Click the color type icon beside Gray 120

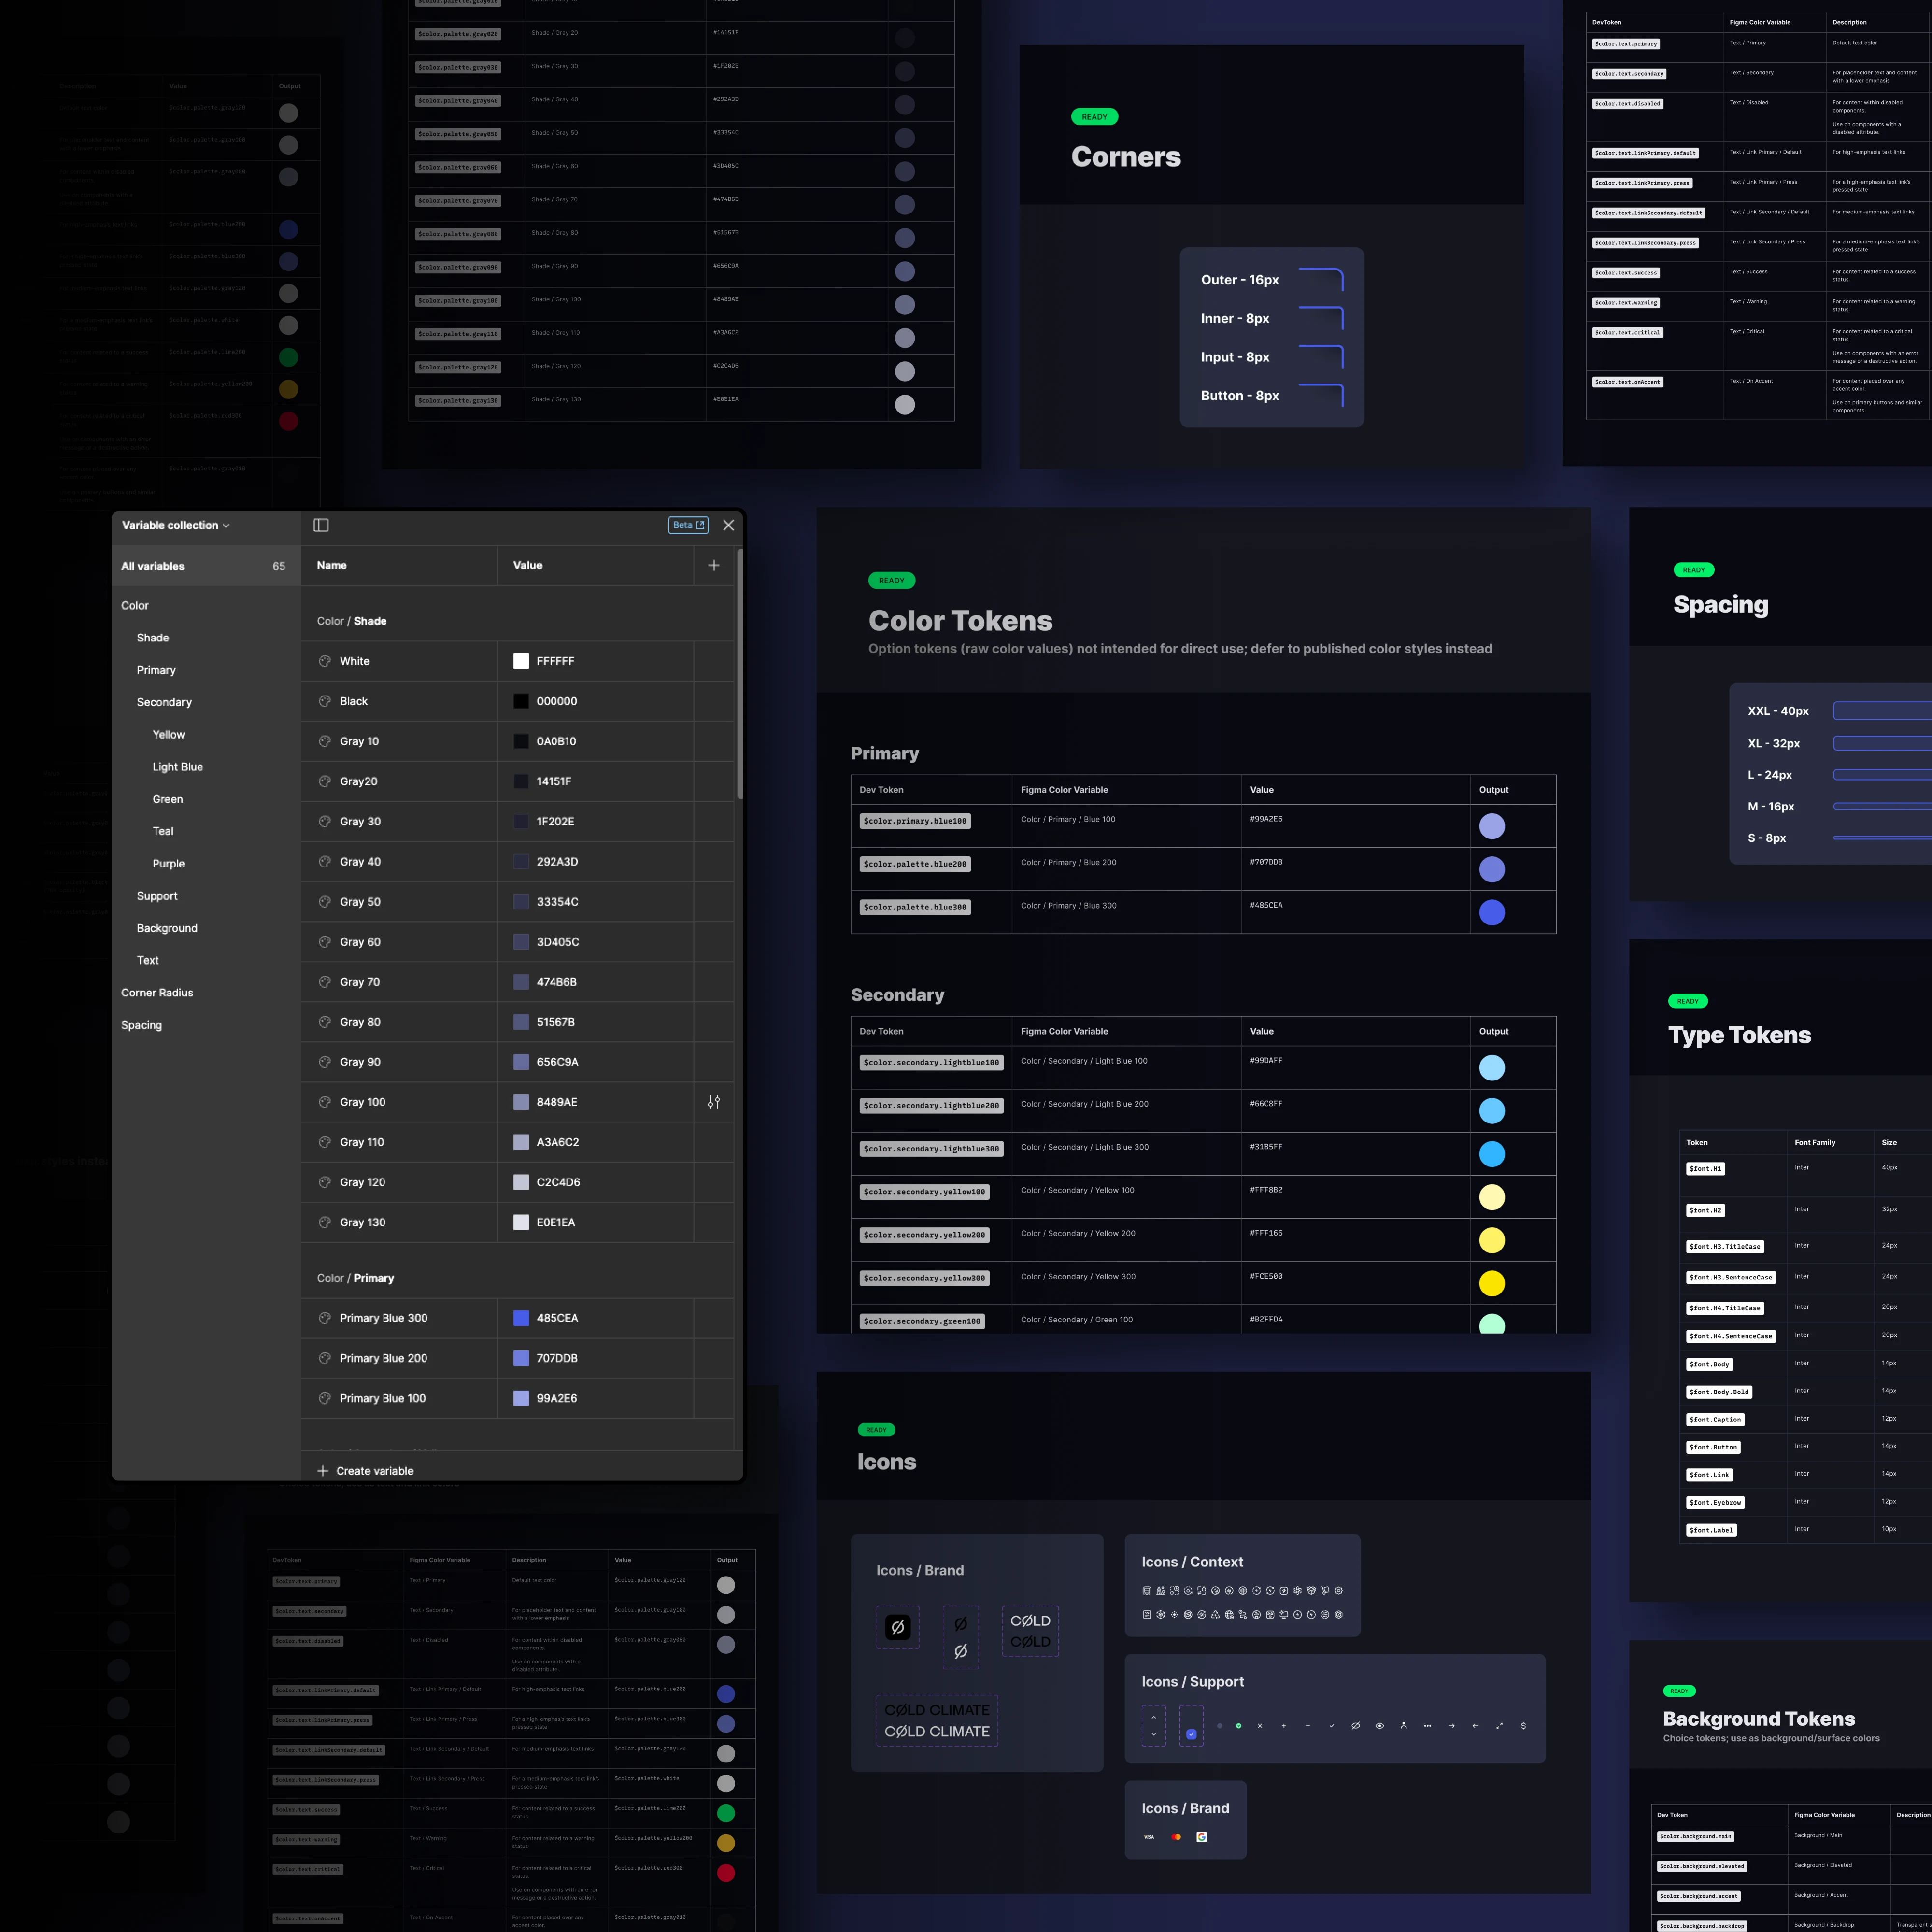(324, 1182)
